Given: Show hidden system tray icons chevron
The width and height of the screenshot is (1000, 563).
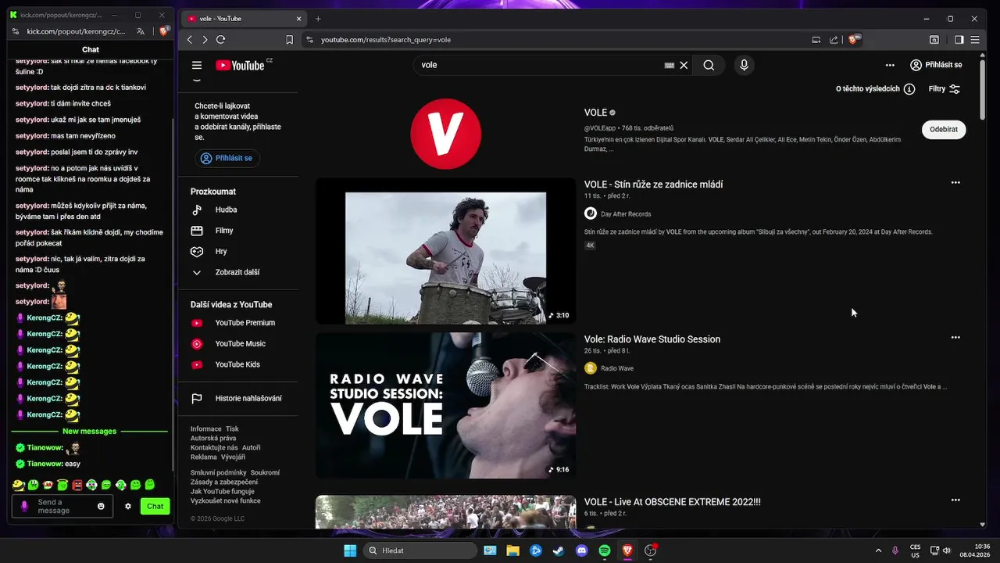Looking at the screenshot, I should tap(878, 550).
